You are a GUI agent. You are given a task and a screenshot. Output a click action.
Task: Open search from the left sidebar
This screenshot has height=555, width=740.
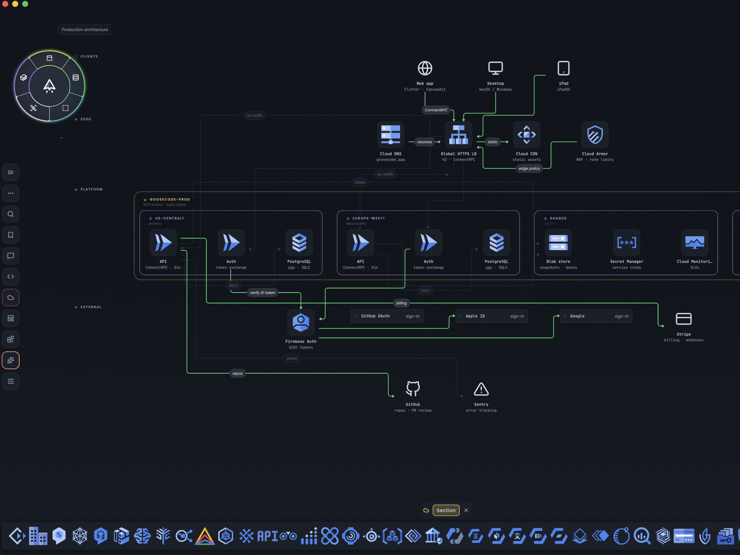tap(11, 214)
